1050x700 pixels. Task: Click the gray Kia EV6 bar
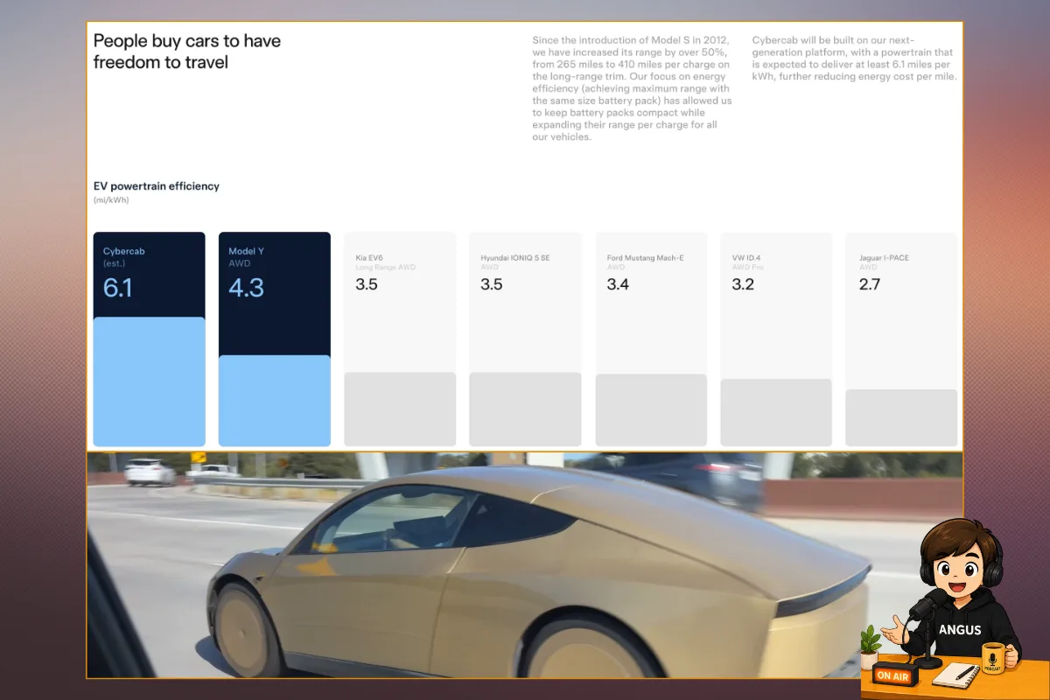(400, 409)
